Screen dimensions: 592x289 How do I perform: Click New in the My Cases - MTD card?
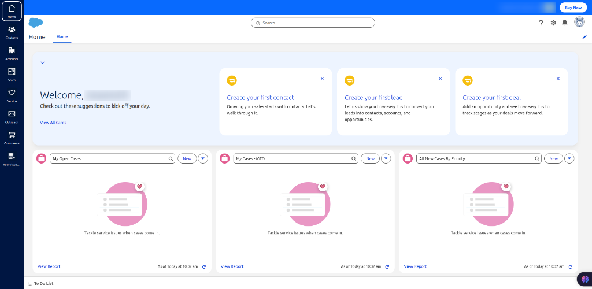point(371,158)
